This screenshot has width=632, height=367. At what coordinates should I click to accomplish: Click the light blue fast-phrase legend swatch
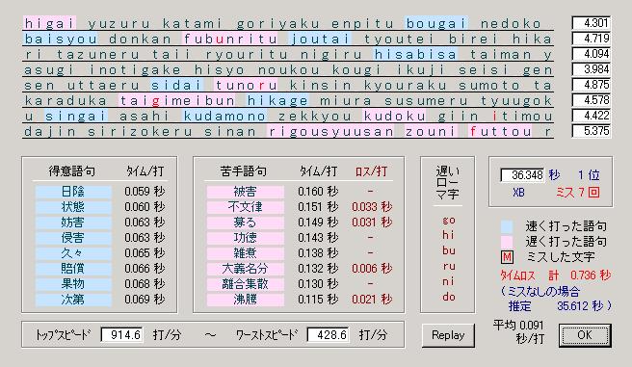(507, 226)
